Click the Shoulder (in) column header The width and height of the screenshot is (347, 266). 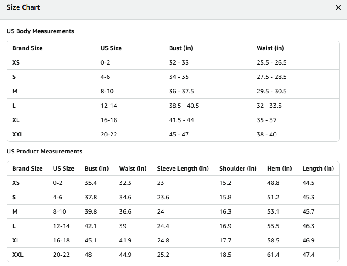point(238,168)
